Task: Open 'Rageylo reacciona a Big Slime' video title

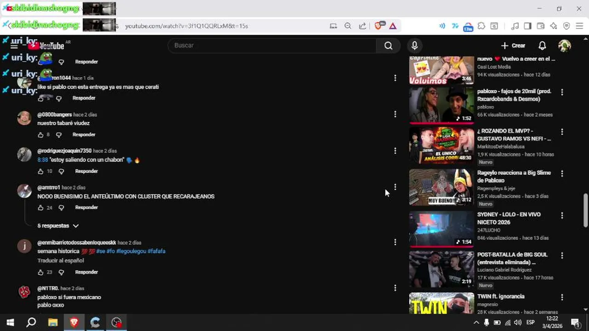Action: [514, 177]
